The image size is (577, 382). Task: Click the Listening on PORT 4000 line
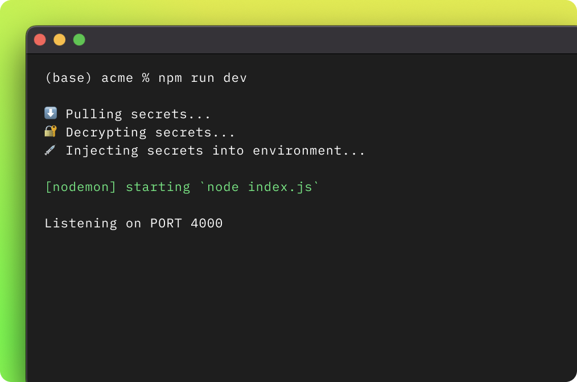tap(134, 223)
